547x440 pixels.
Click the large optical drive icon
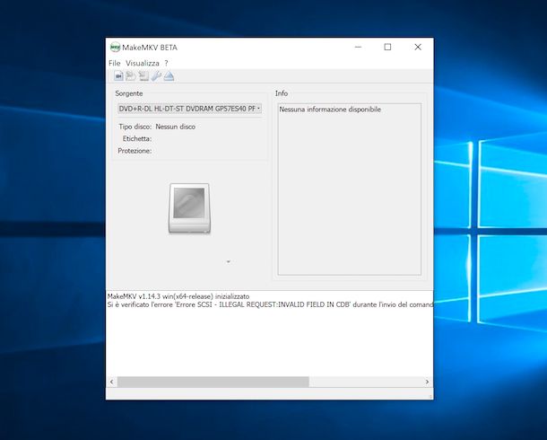[189, 208]
